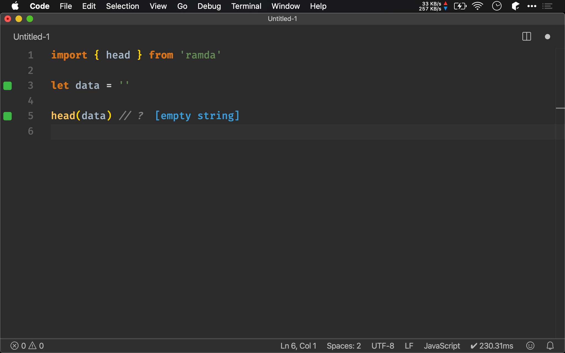565x353 pixels.
Task: Click the white cube menu bar icon
Action: pos(515,6)
